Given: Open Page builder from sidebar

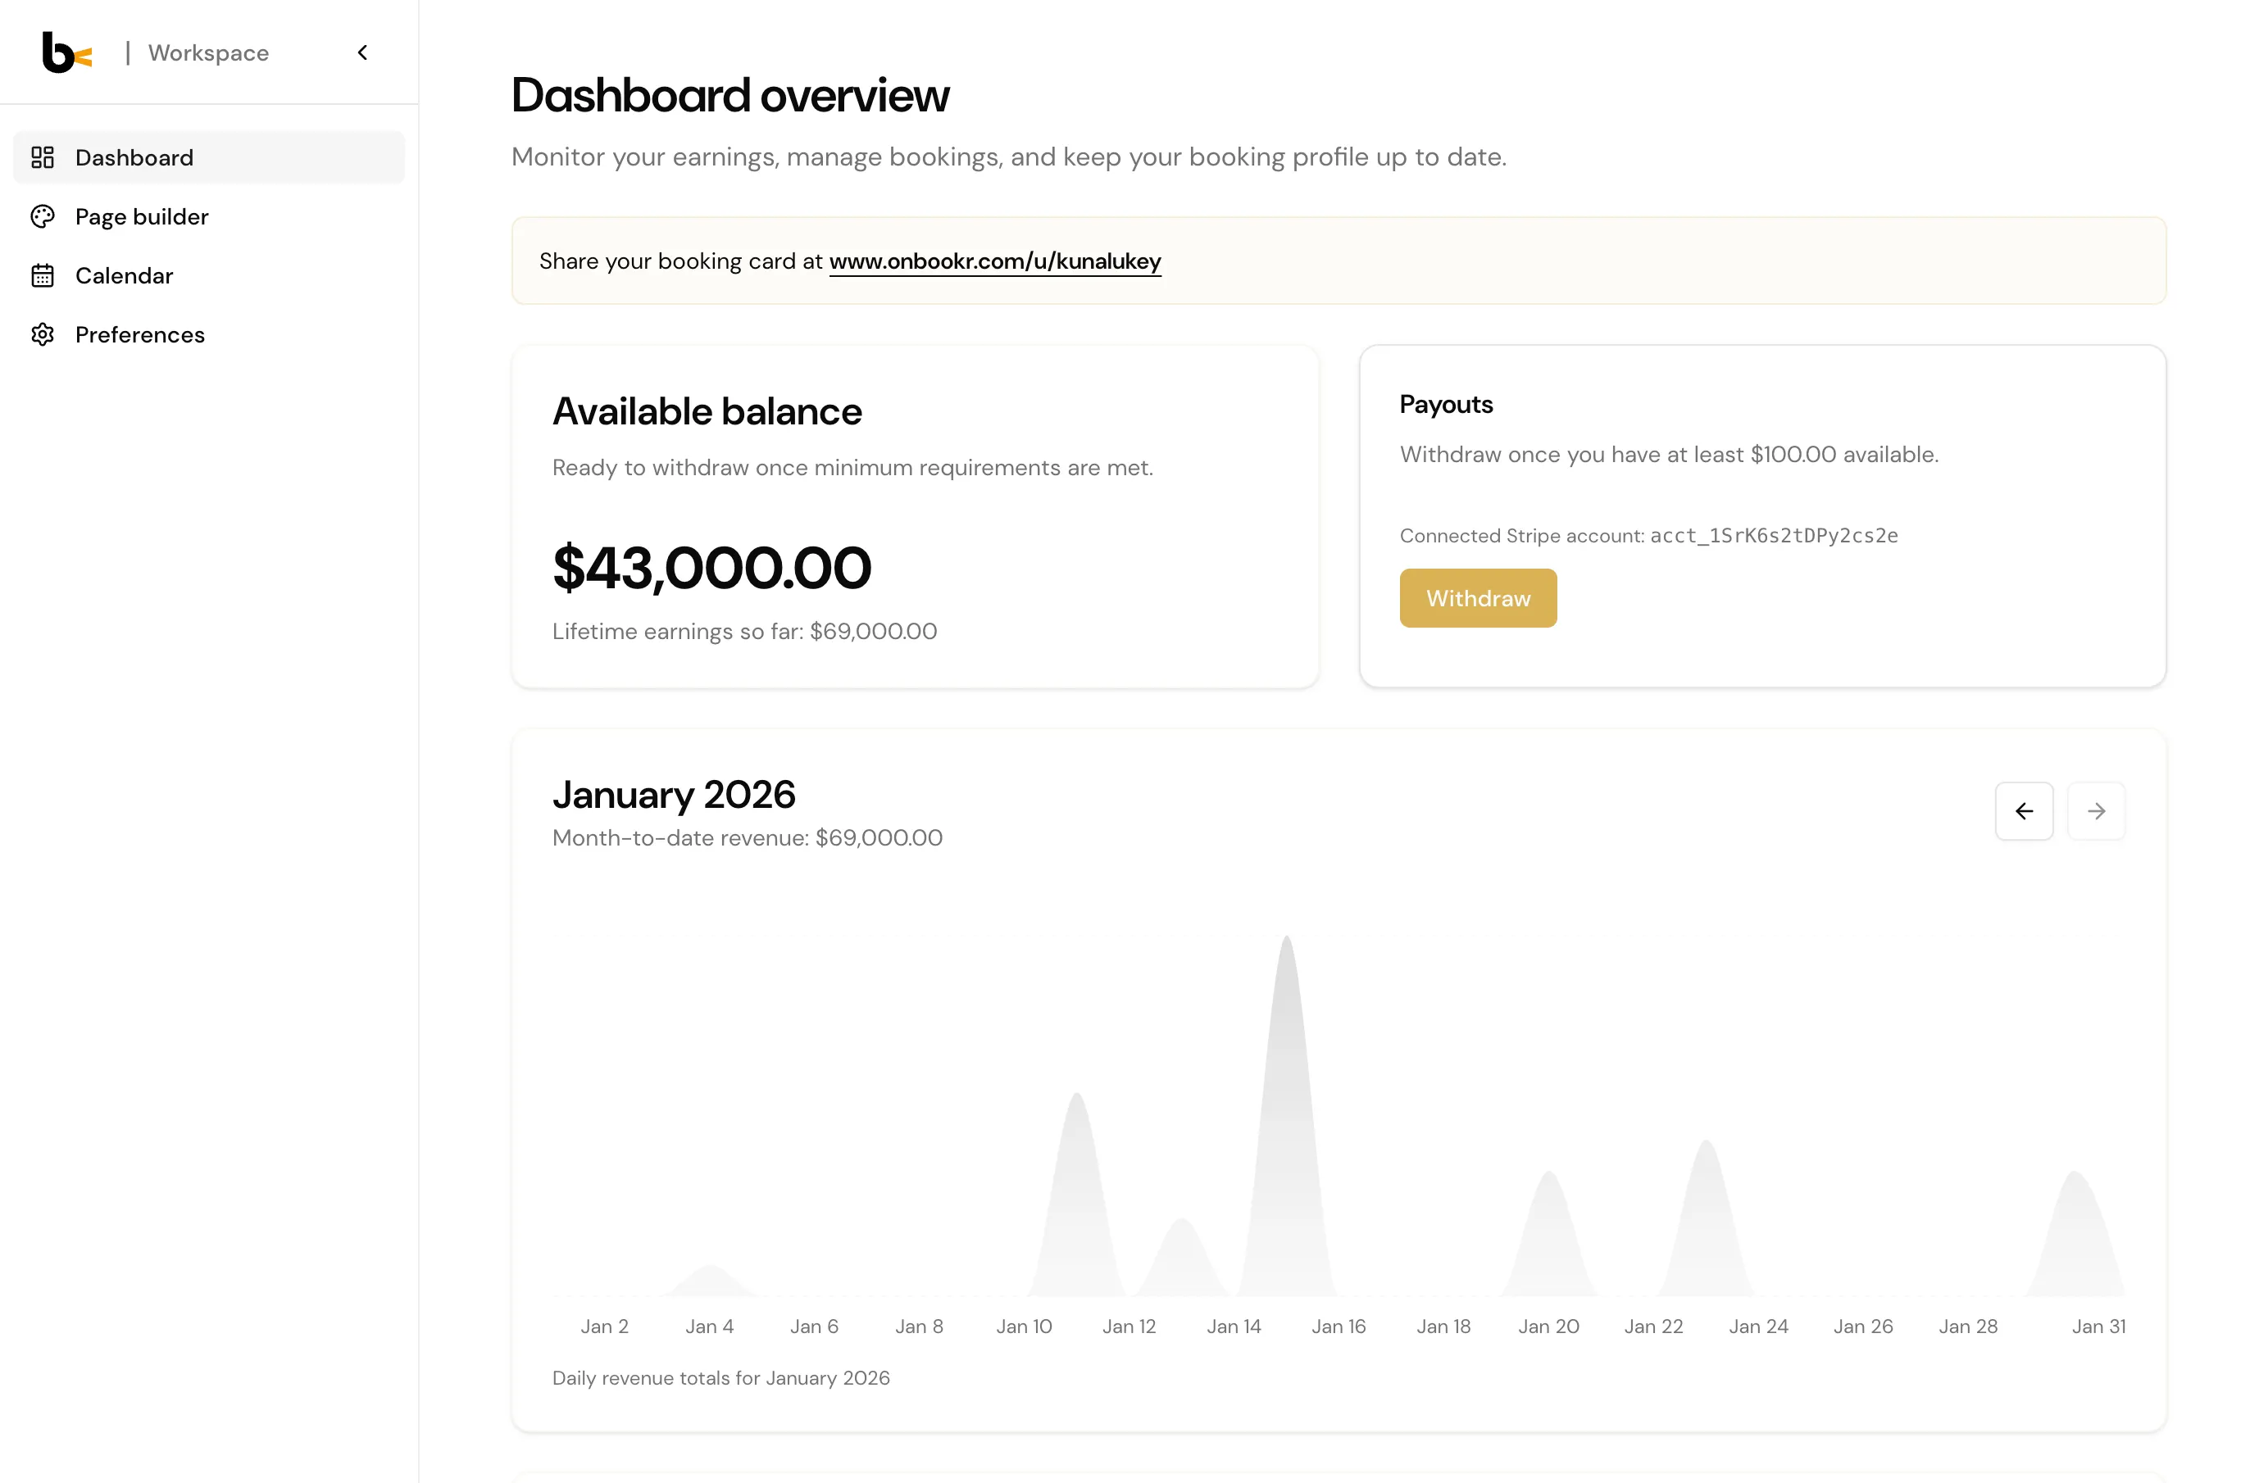Looking at the screenshot, I should [142, 216].
